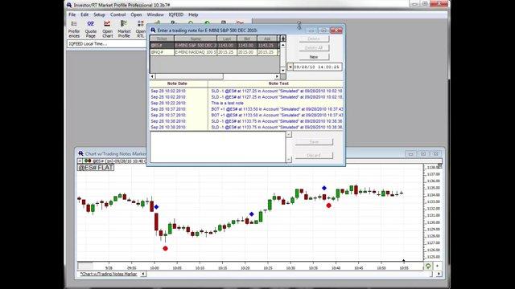Image resolution: width=515 pixels, height=289 pixels.
Task: Toggle the colored candle icon beside @ES# legend
Action: click(x=88, y=161)
